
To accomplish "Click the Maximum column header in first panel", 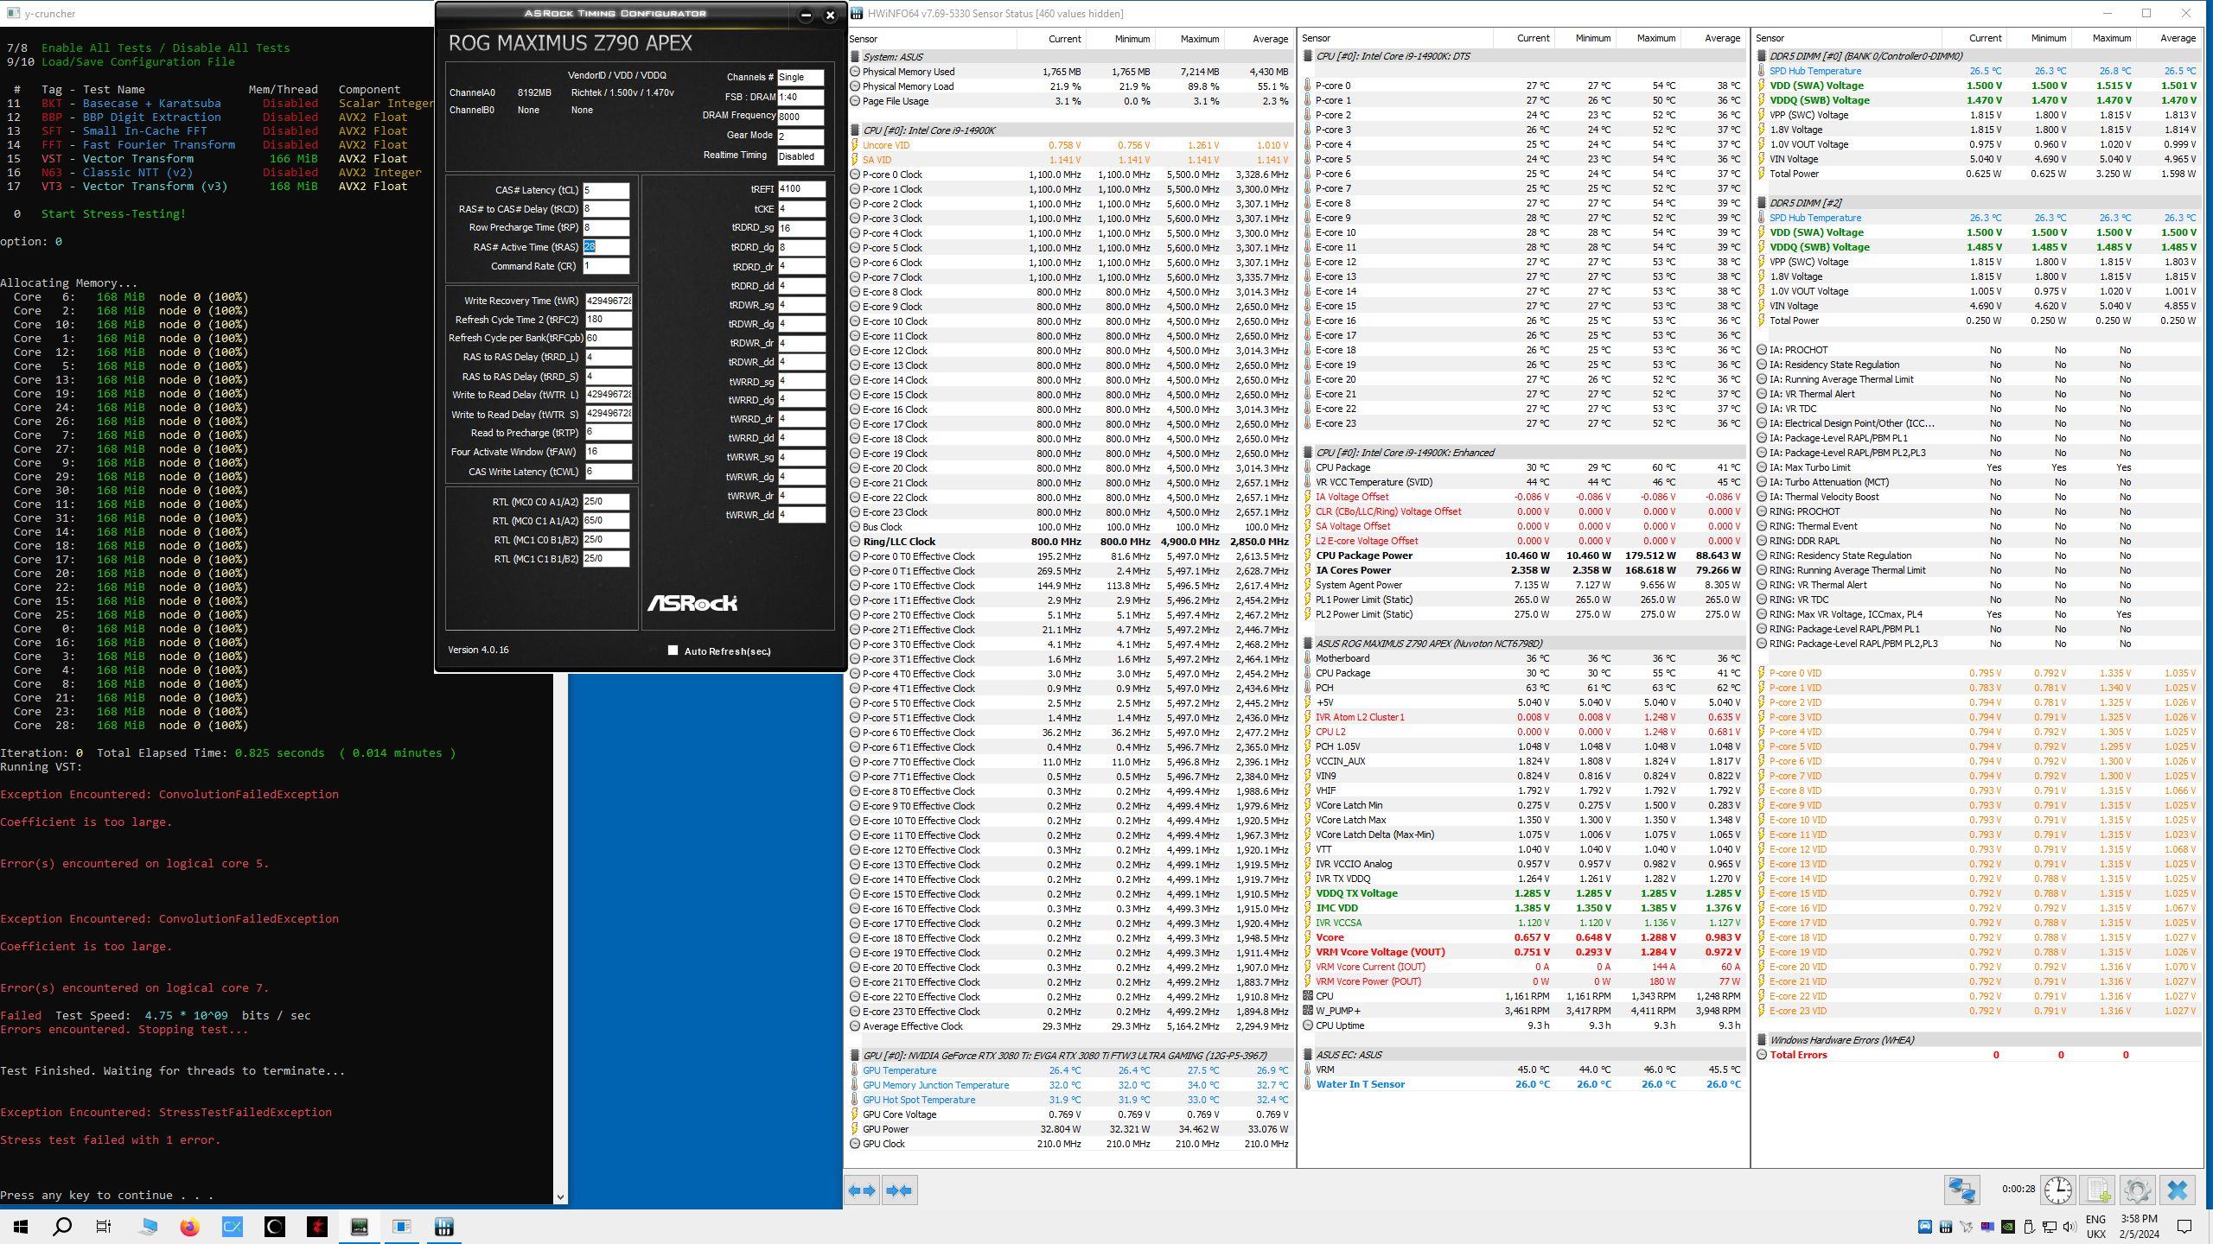I will [1199, 38].
